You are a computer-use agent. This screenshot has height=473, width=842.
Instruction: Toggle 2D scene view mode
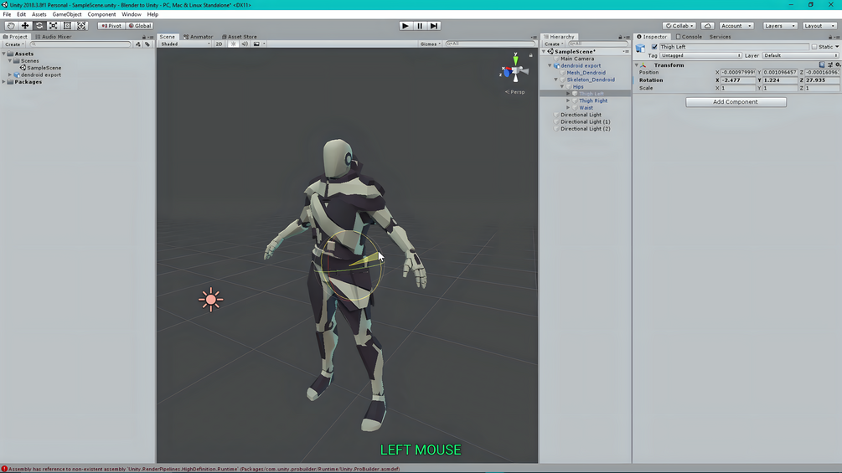tap(220, 44)
